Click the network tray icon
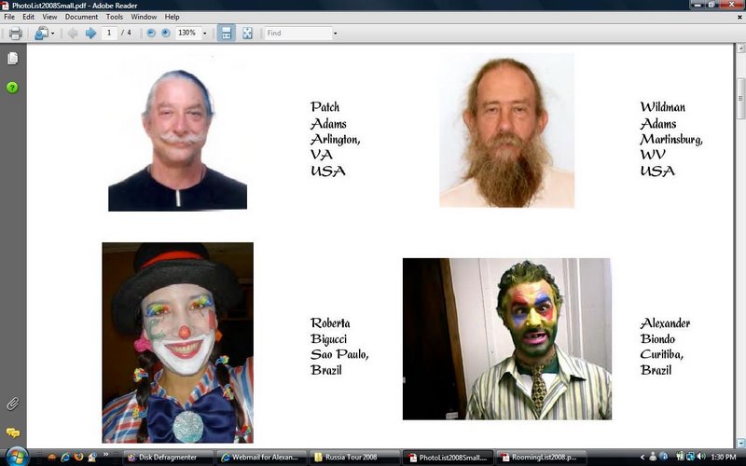The height and width of the screenshot is (466, 746). coord(690,457)
